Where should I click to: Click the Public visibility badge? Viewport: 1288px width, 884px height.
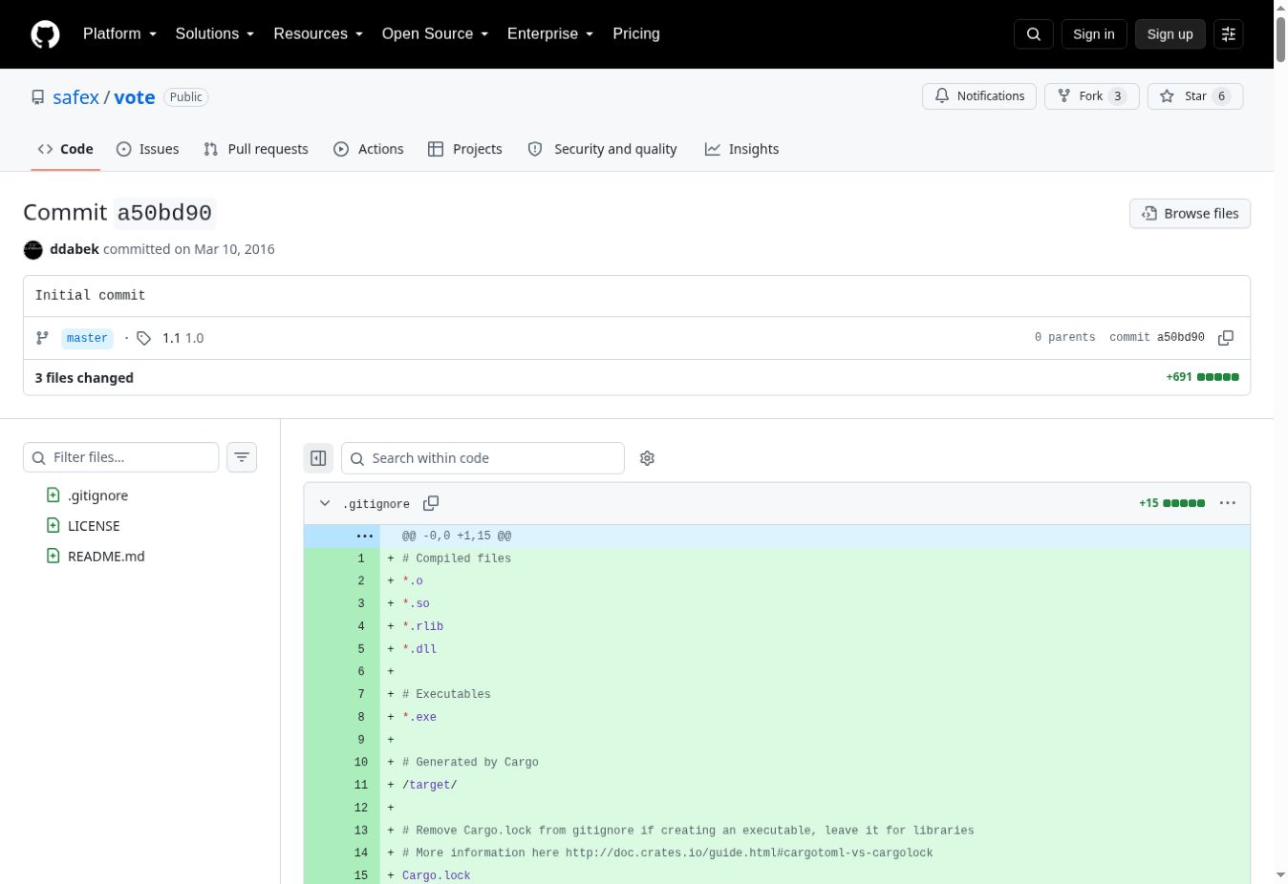click(185, 97)
